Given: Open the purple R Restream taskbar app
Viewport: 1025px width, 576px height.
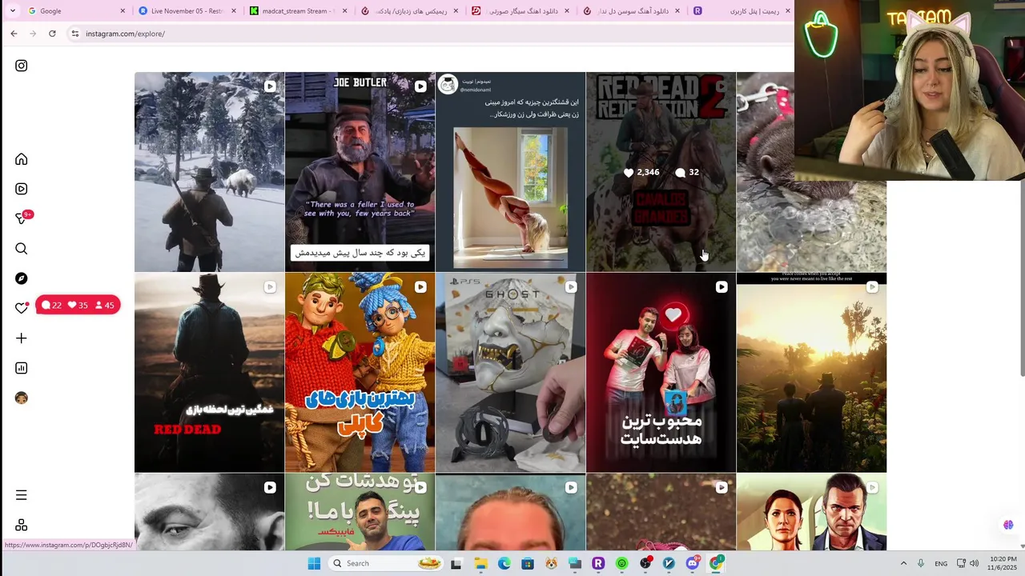Looking at the screenshot, I should click(x=598, y=563).
